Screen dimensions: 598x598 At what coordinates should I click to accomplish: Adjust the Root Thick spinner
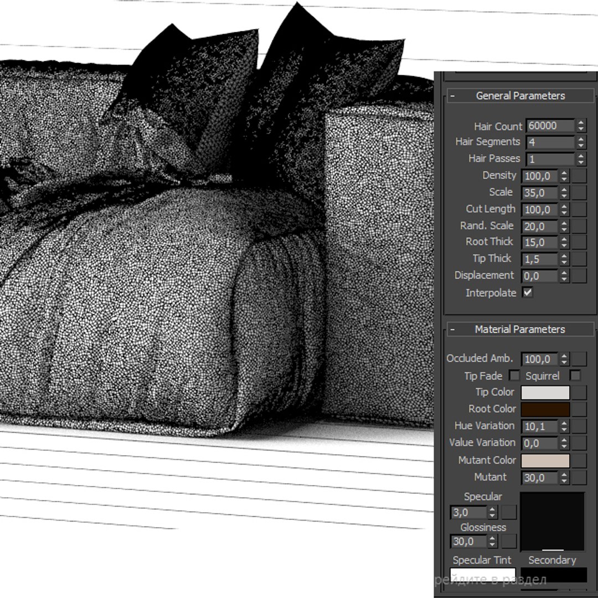pos(564,242)
